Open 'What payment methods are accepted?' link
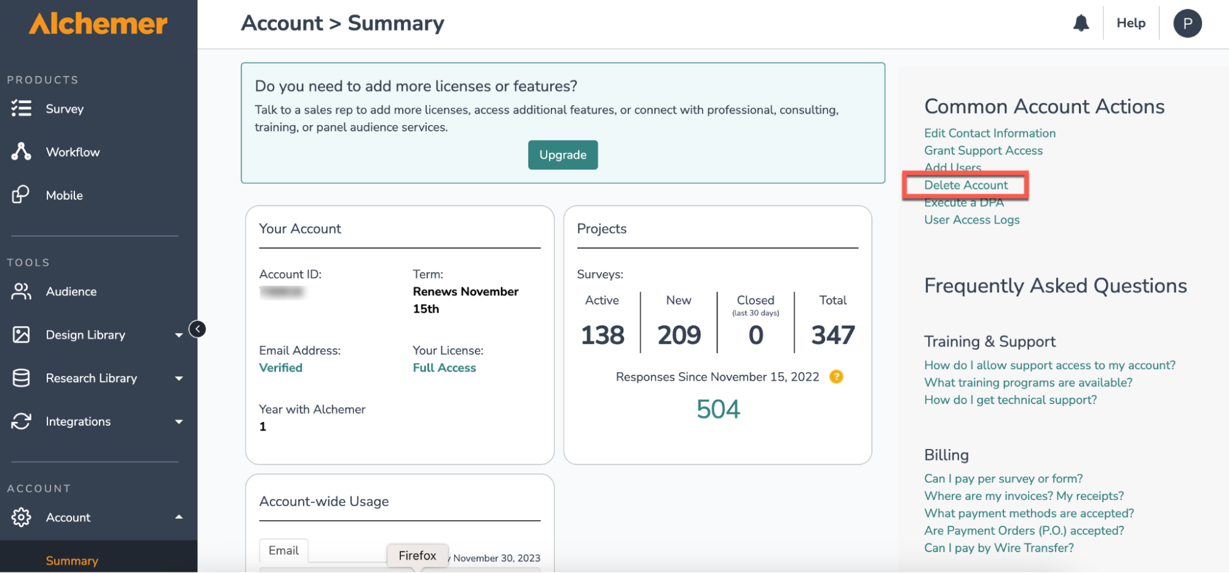This screenshot has width=1229, height=573. click(1029, 513)
